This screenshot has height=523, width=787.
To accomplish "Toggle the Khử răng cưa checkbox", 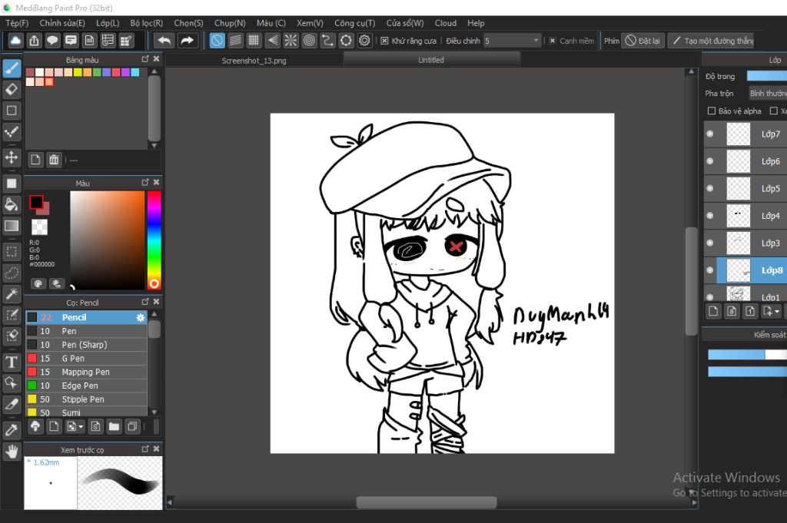I will 384,41.
